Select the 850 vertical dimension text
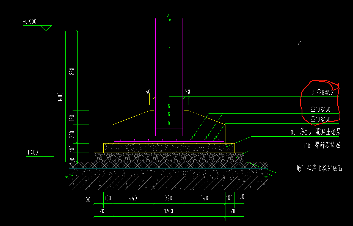The width and height of the screenshot is (353, 226). (72, 71)
